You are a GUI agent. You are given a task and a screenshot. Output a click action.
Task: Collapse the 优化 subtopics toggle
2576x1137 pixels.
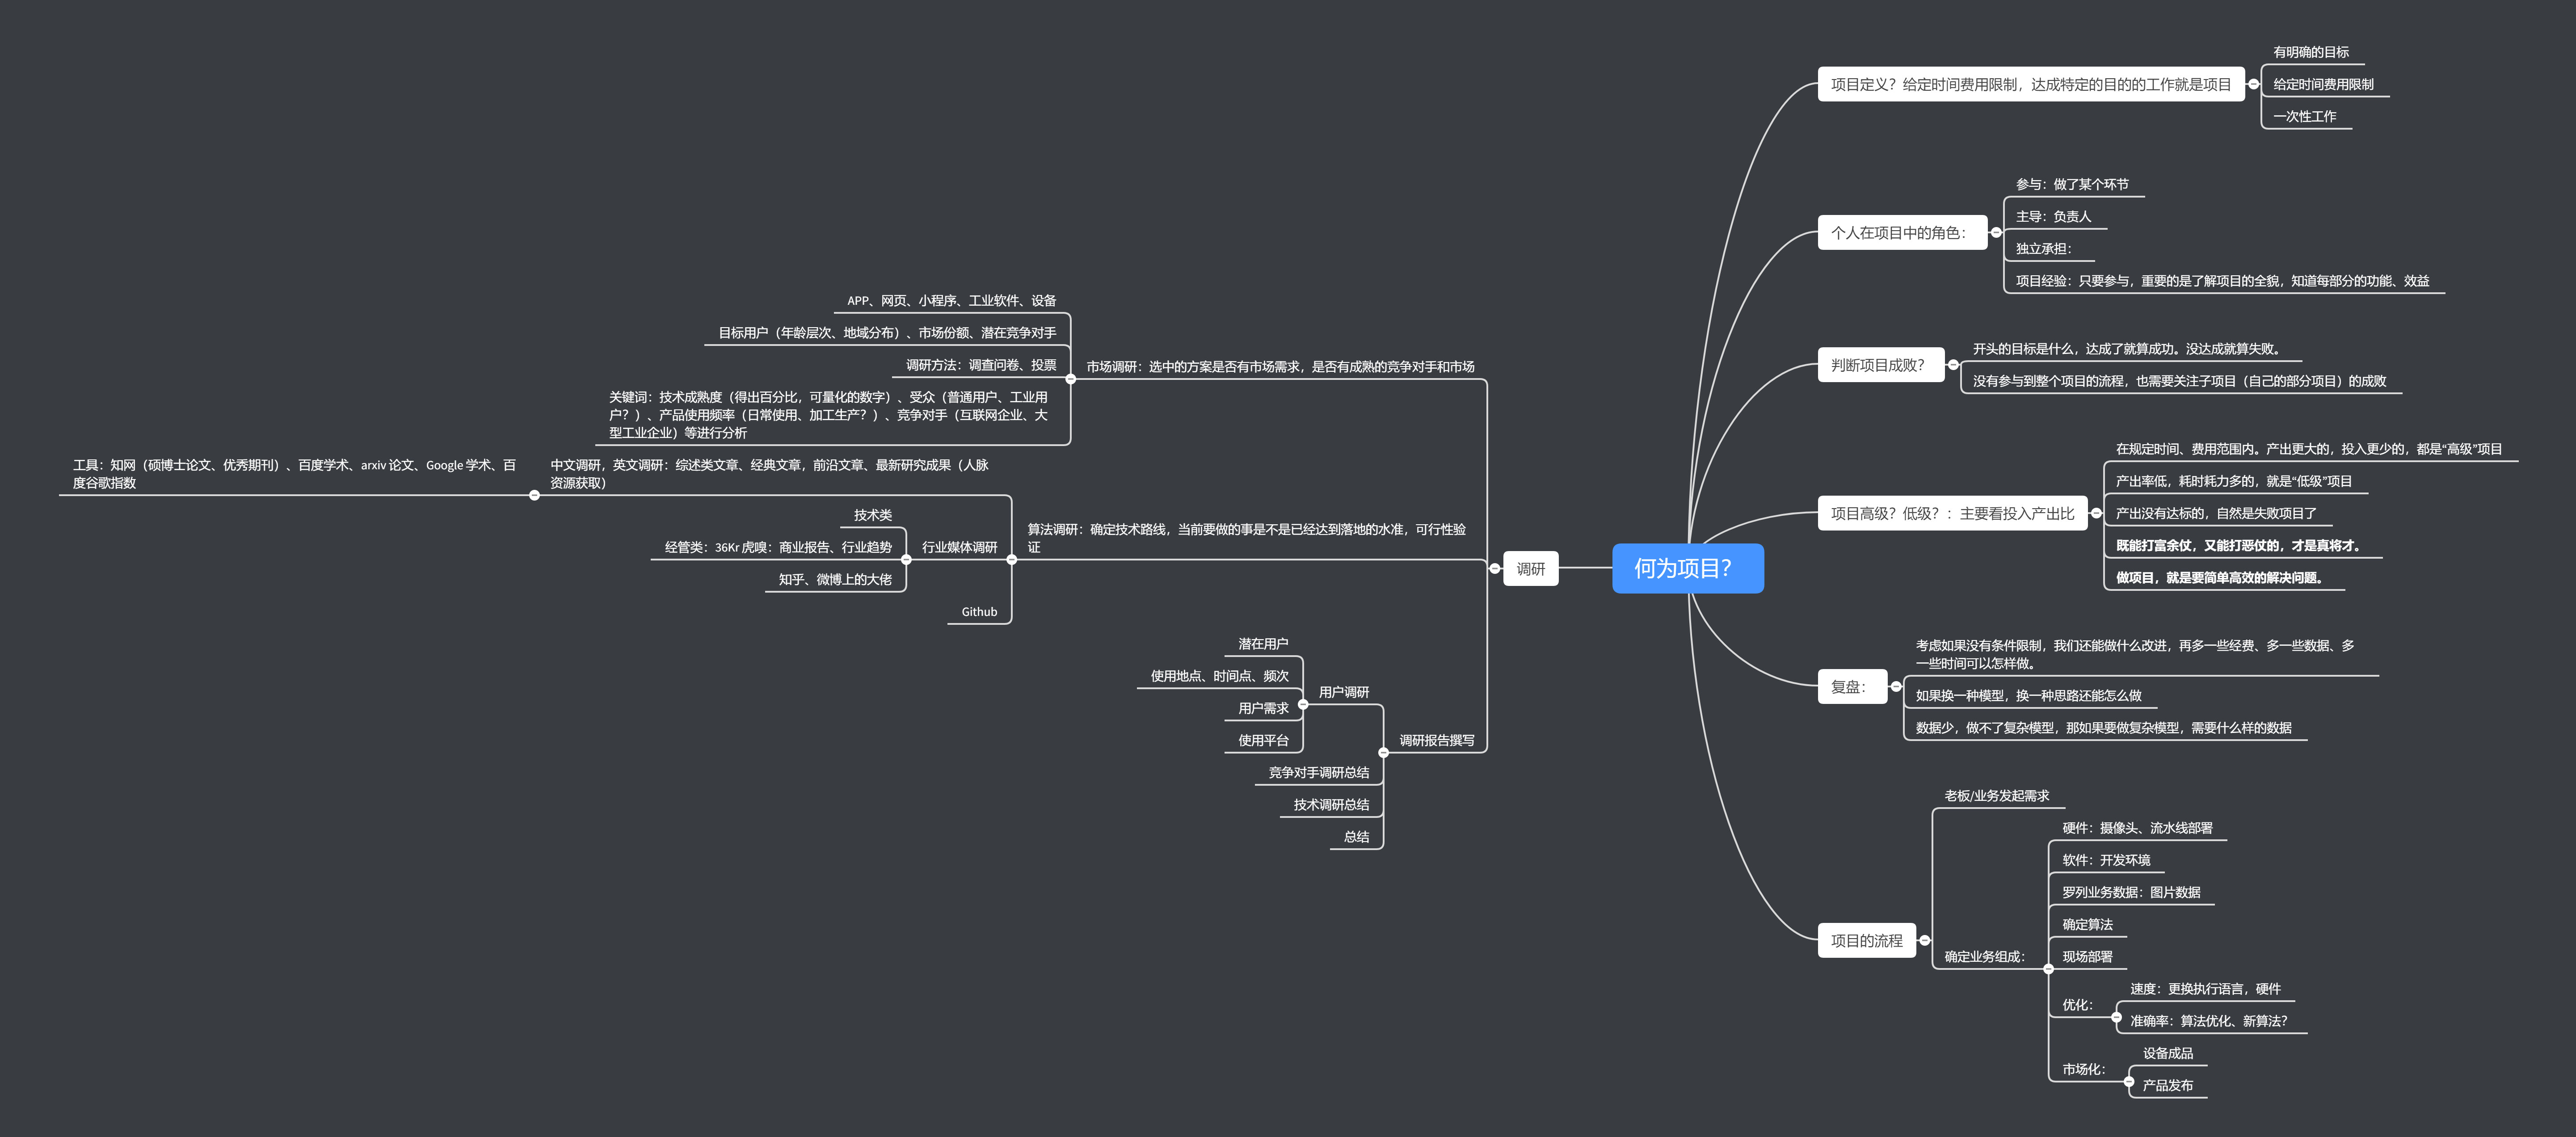click(2116, 1017)
